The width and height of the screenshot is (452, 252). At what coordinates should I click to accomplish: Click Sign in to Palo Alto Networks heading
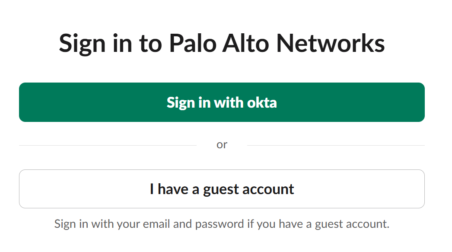coord(222,43)
